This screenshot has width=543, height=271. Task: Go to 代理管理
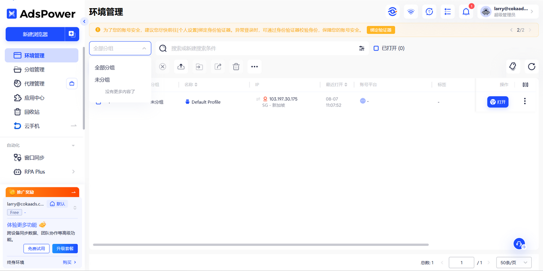[x=35, y=84]
